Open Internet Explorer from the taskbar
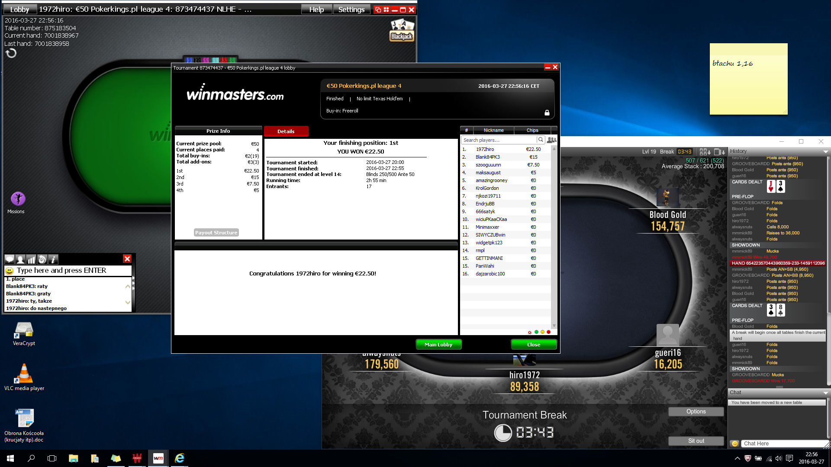This screenshot has height=467, width=831. 180,458
